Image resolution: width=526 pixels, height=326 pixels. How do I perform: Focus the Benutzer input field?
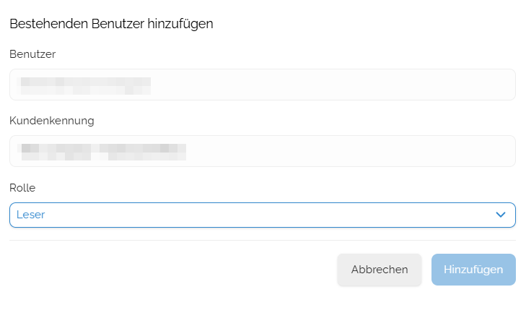[x=263, y=85]
